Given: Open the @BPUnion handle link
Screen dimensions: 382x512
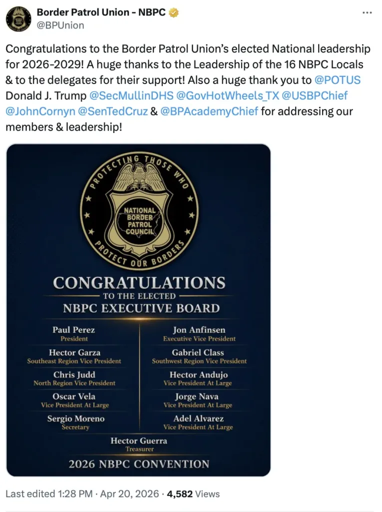Looking at the screenshot, I should pyautogui.click(x=60, y=25).
